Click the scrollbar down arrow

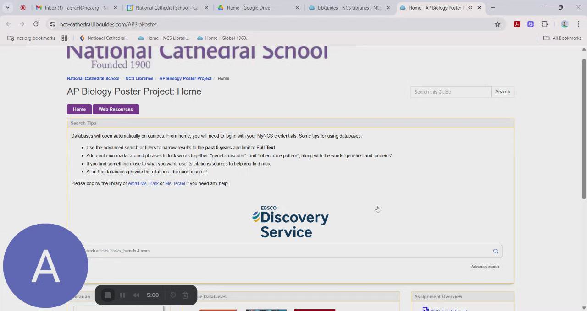[x=584, y=308]
